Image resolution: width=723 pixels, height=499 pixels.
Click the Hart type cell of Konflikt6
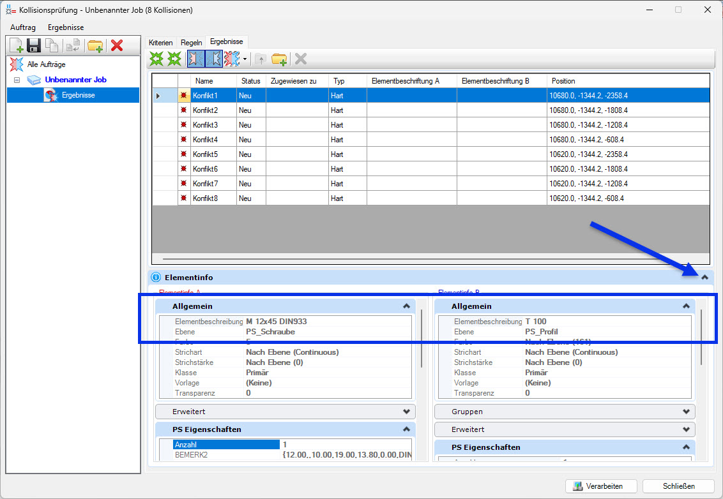tap(347, 168)
